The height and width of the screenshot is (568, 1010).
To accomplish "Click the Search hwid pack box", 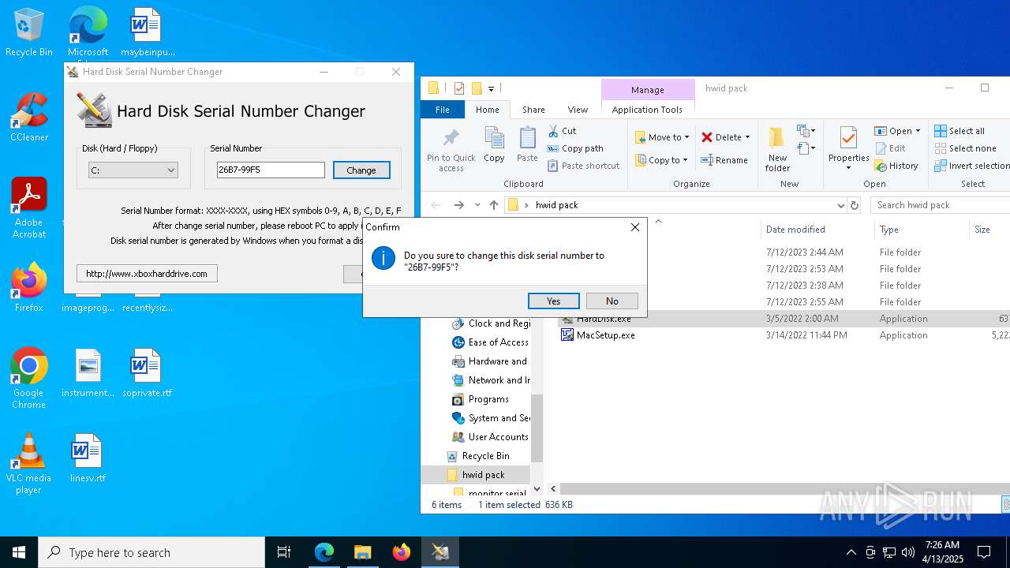I will 941,205.
